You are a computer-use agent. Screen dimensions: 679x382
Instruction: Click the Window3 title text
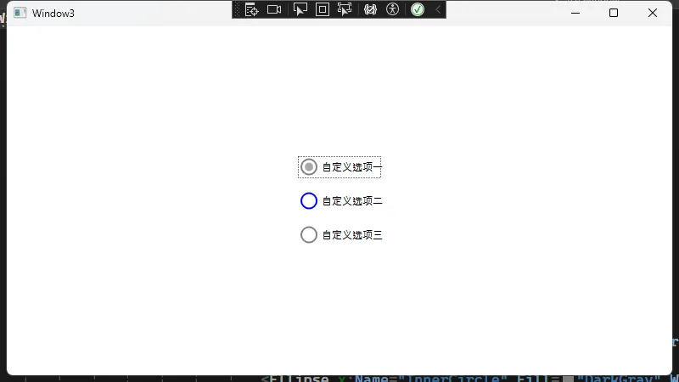click(x=53, y=14)
